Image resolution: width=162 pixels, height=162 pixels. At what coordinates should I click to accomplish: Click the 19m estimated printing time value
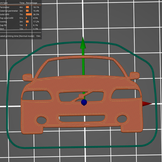click(38, 36)
